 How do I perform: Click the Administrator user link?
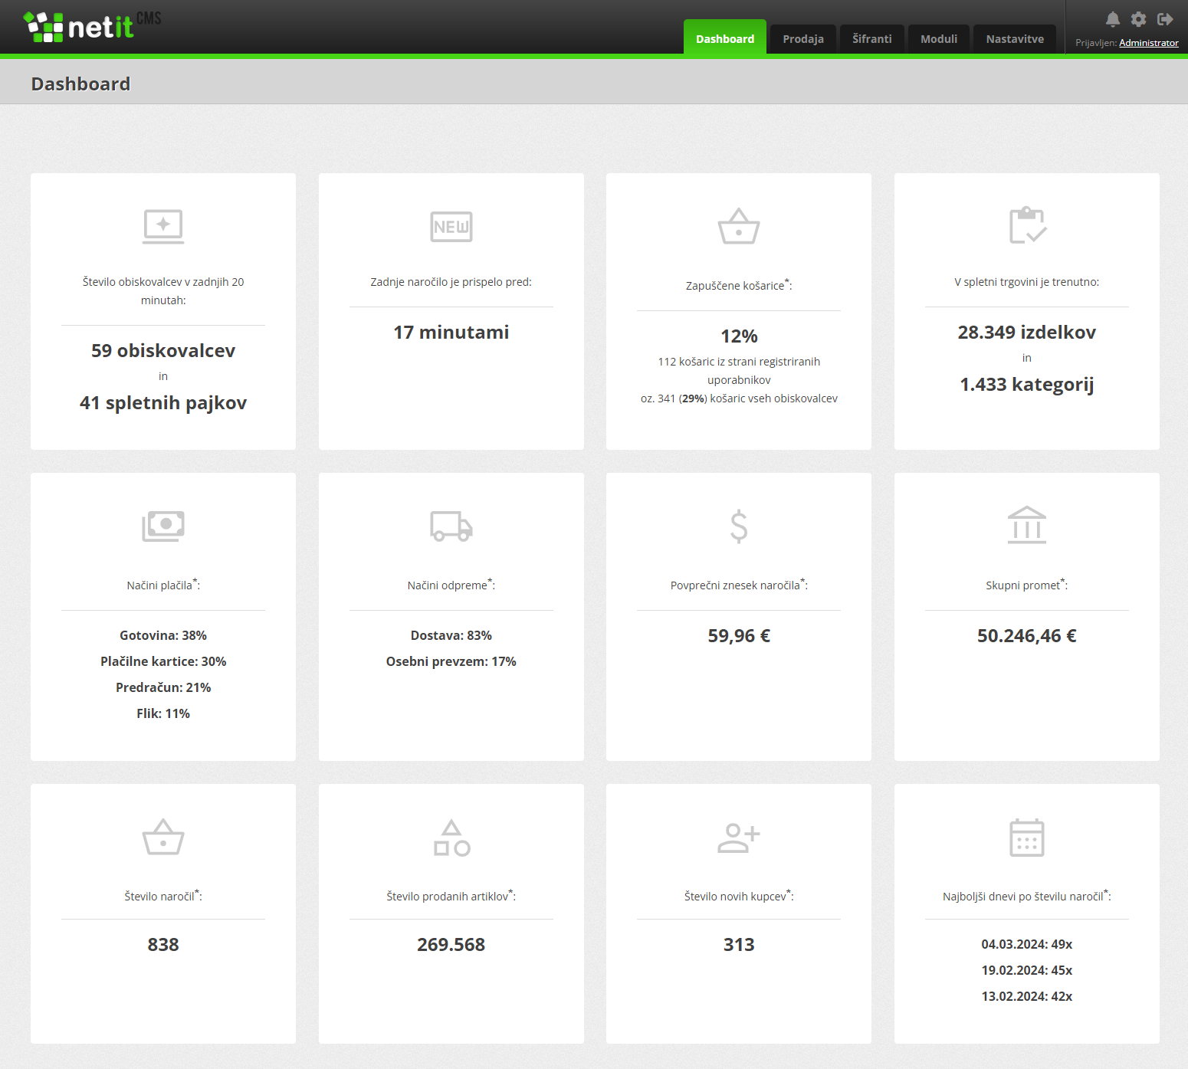pos(1148,43)
